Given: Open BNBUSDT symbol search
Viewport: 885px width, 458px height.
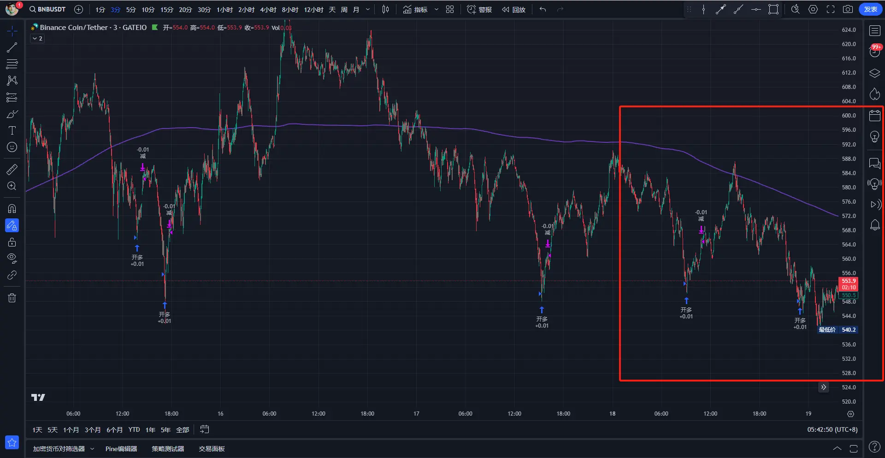Looking at the screenshot, I should click(47, 10).
